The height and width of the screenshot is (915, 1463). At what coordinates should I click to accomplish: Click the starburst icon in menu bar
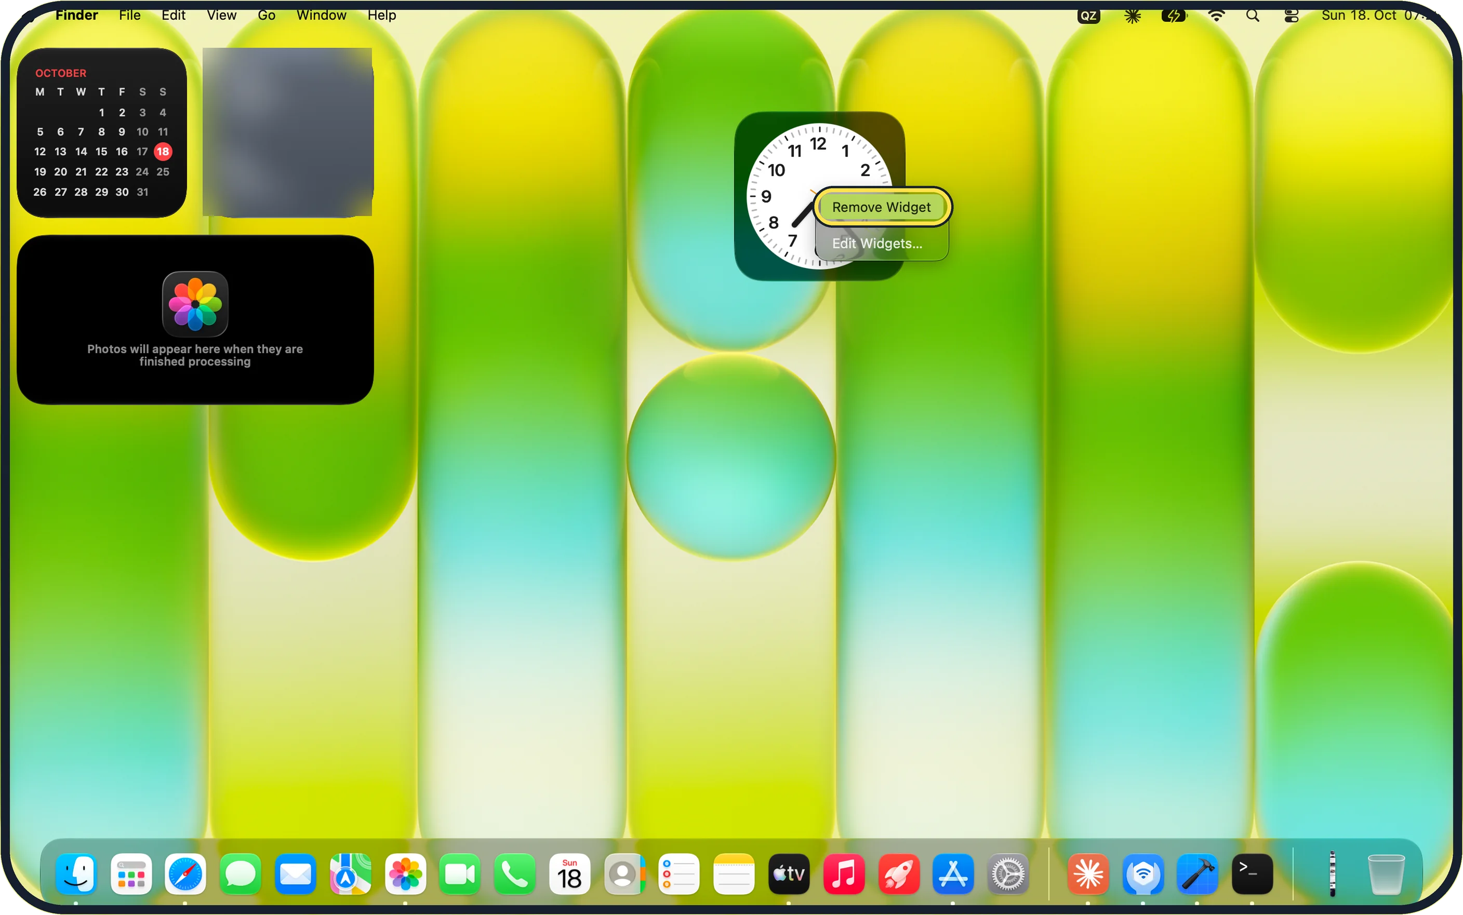click(x=1133, y=16)
